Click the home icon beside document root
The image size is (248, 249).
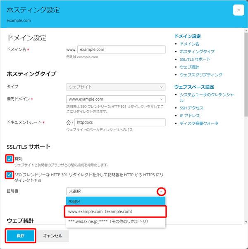click(x=69, y=123)
